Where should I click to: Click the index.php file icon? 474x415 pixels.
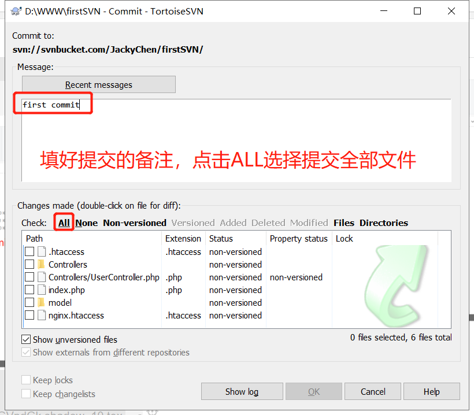[x=42, y=290]
